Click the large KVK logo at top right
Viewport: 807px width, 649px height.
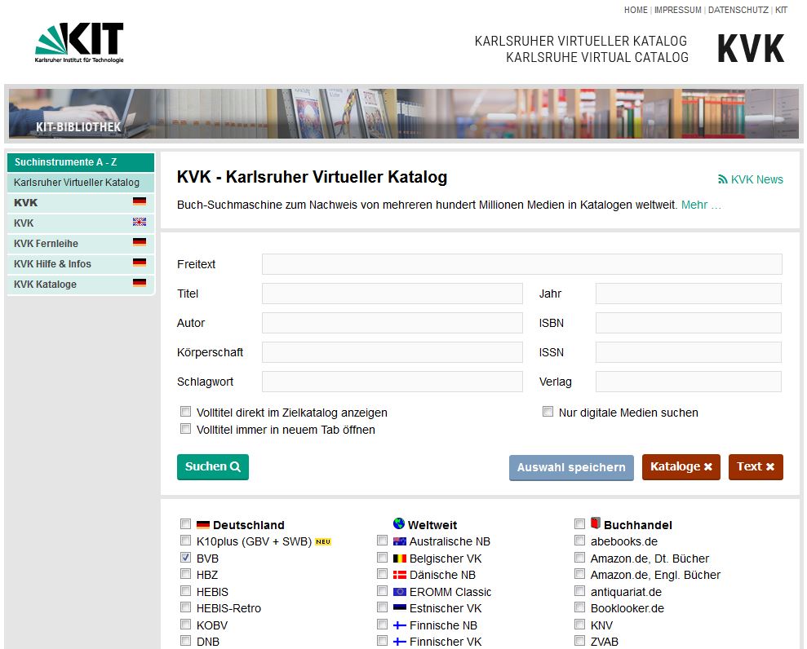[751, 49]
